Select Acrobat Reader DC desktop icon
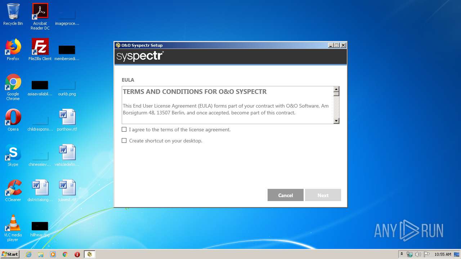The height and width of the screenshot is (259, 461). [40, 16]
